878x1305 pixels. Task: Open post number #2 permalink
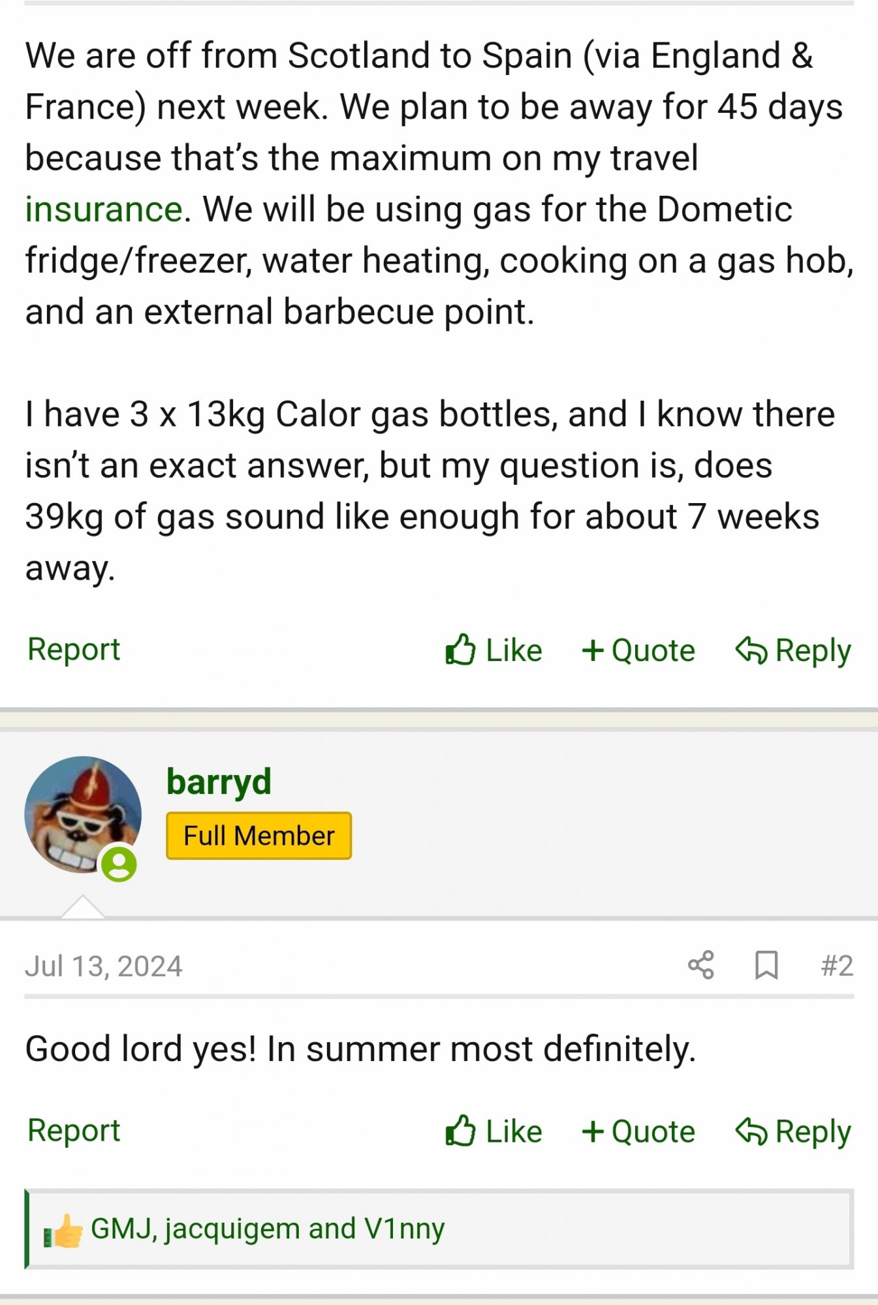[837, 966]
